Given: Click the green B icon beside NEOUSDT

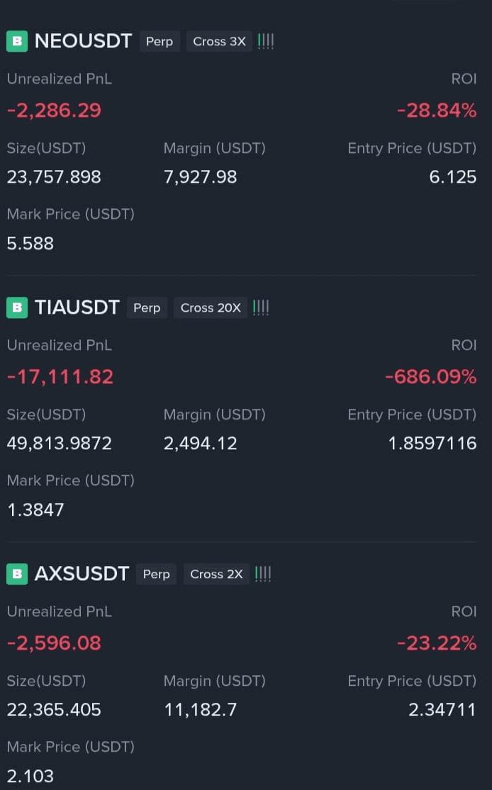Looking at the screenshot, I should pos(16,41).
